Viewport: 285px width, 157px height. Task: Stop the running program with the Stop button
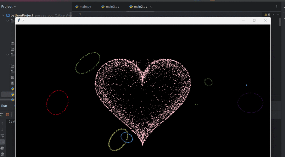8,115
